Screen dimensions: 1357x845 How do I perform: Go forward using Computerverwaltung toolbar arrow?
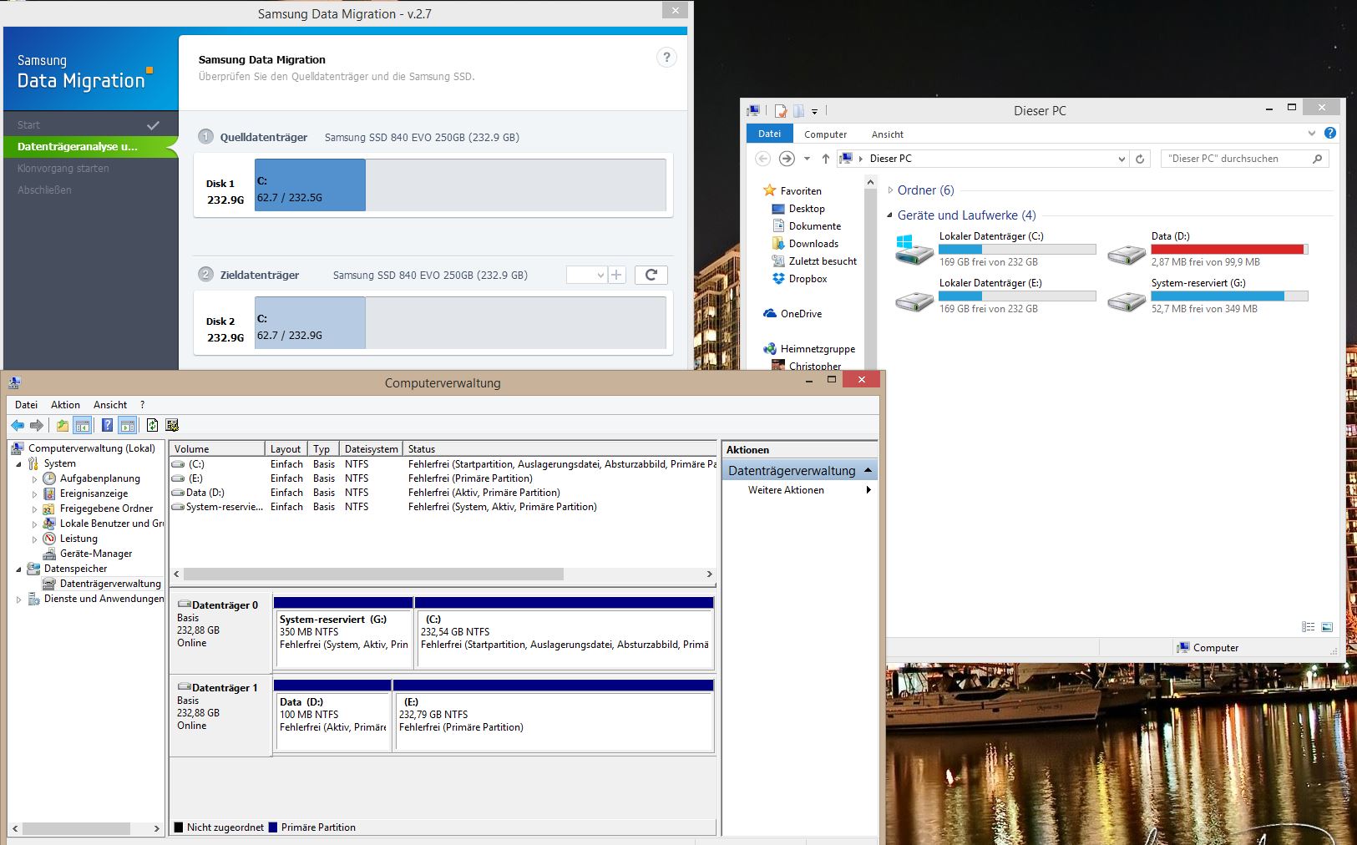tap(37, 426)
